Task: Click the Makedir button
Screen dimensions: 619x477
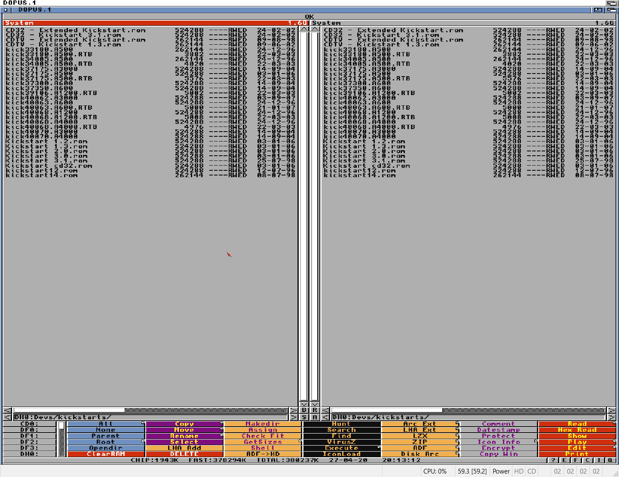Action: (x=263, y=424)
